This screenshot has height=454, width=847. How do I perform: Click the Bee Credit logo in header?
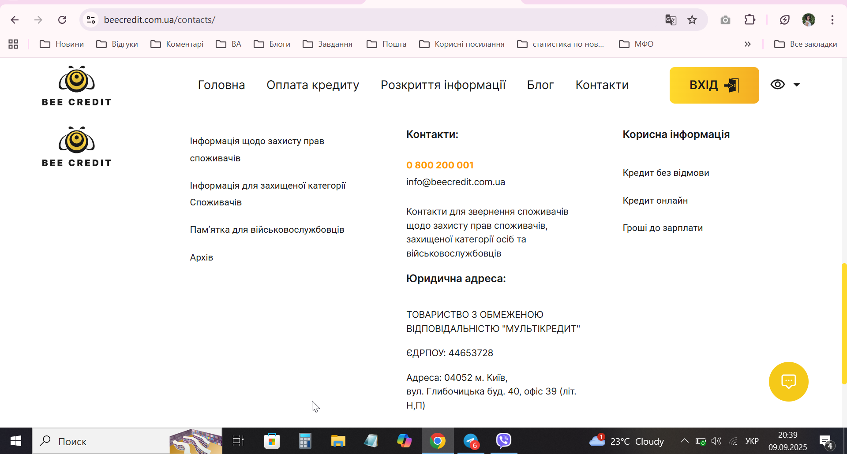[x=77, y=86]
